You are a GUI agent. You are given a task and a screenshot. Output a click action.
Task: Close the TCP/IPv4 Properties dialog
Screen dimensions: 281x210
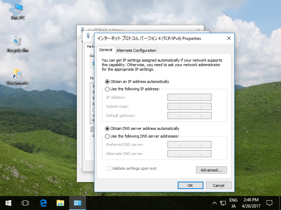229,38
